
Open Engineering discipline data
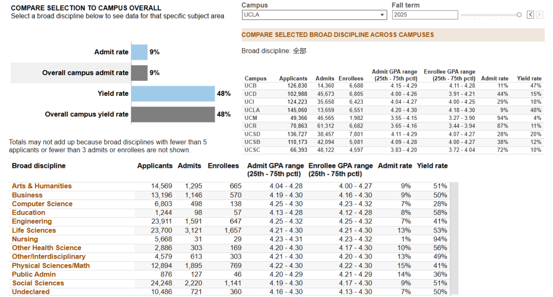click(x=32, y=221)
